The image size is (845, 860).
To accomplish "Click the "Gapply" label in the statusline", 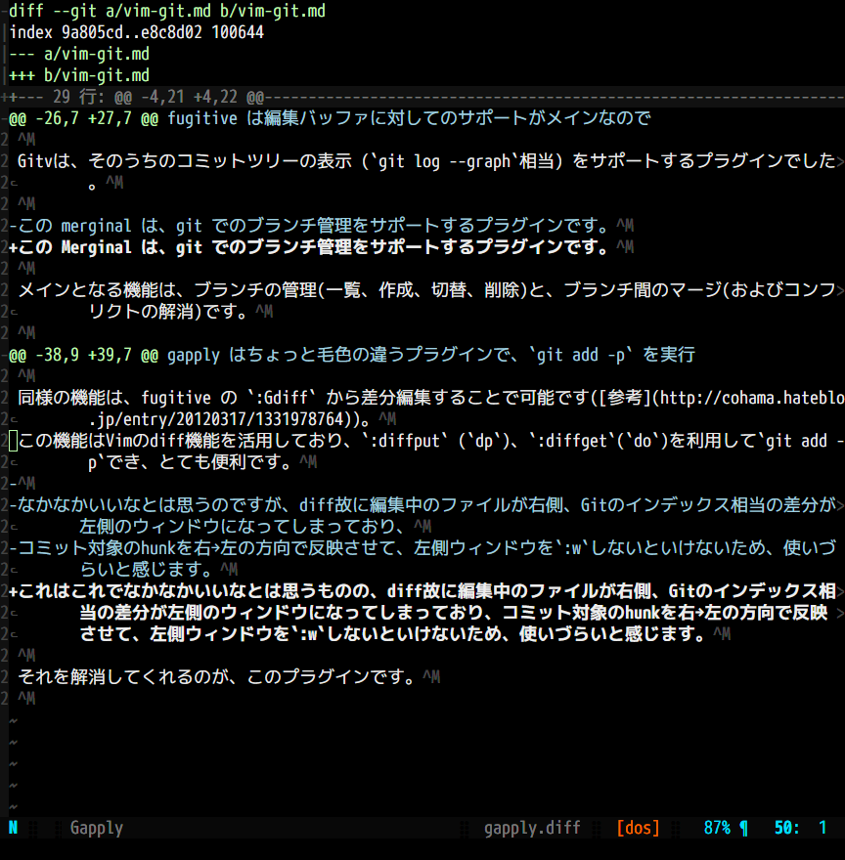I will pos(96,828).
